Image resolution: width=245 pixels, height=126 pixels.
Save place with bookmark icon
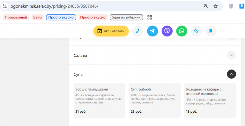(211, 31)
